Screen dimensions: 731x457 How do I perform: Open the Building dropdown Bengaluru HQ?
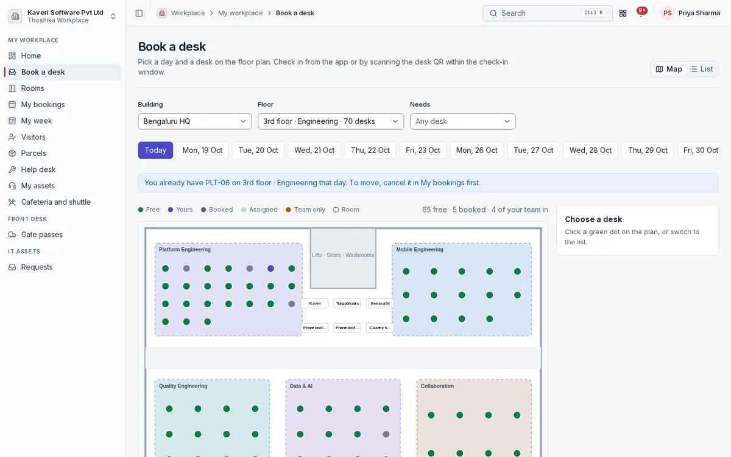[x=195, y=121]
